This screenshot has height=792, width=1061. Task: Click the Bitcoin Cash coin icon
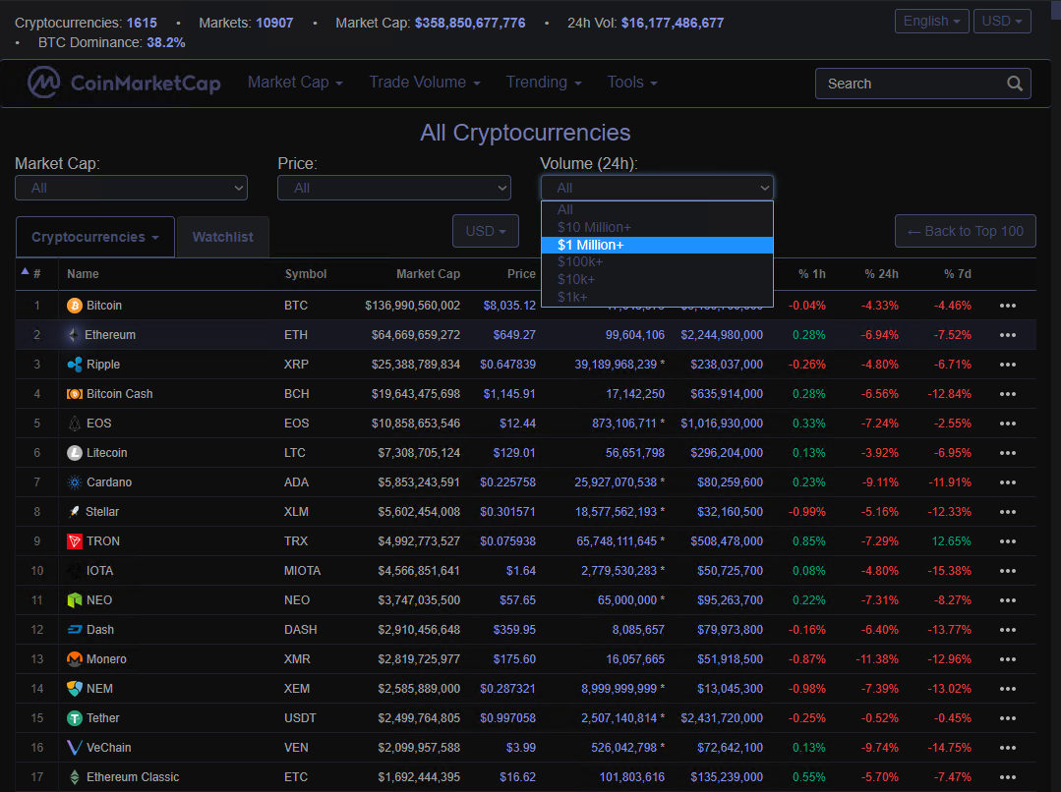[75, 394]
